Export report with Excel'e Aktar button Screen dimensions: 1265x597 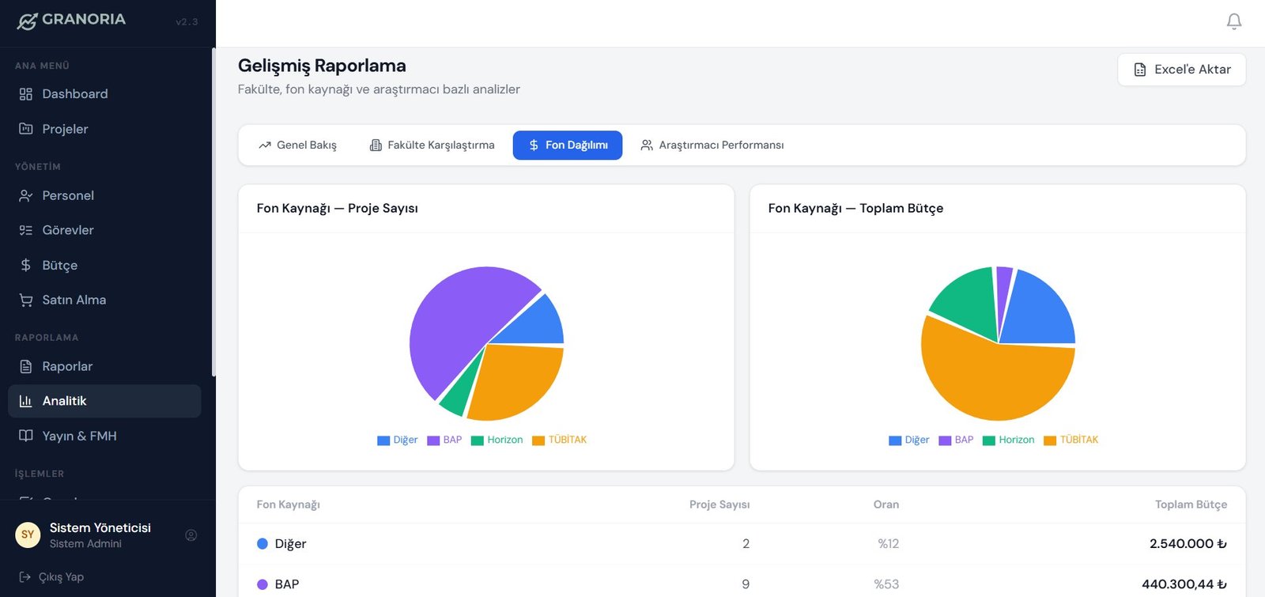pyautogui.click(x=1181, y=70)
